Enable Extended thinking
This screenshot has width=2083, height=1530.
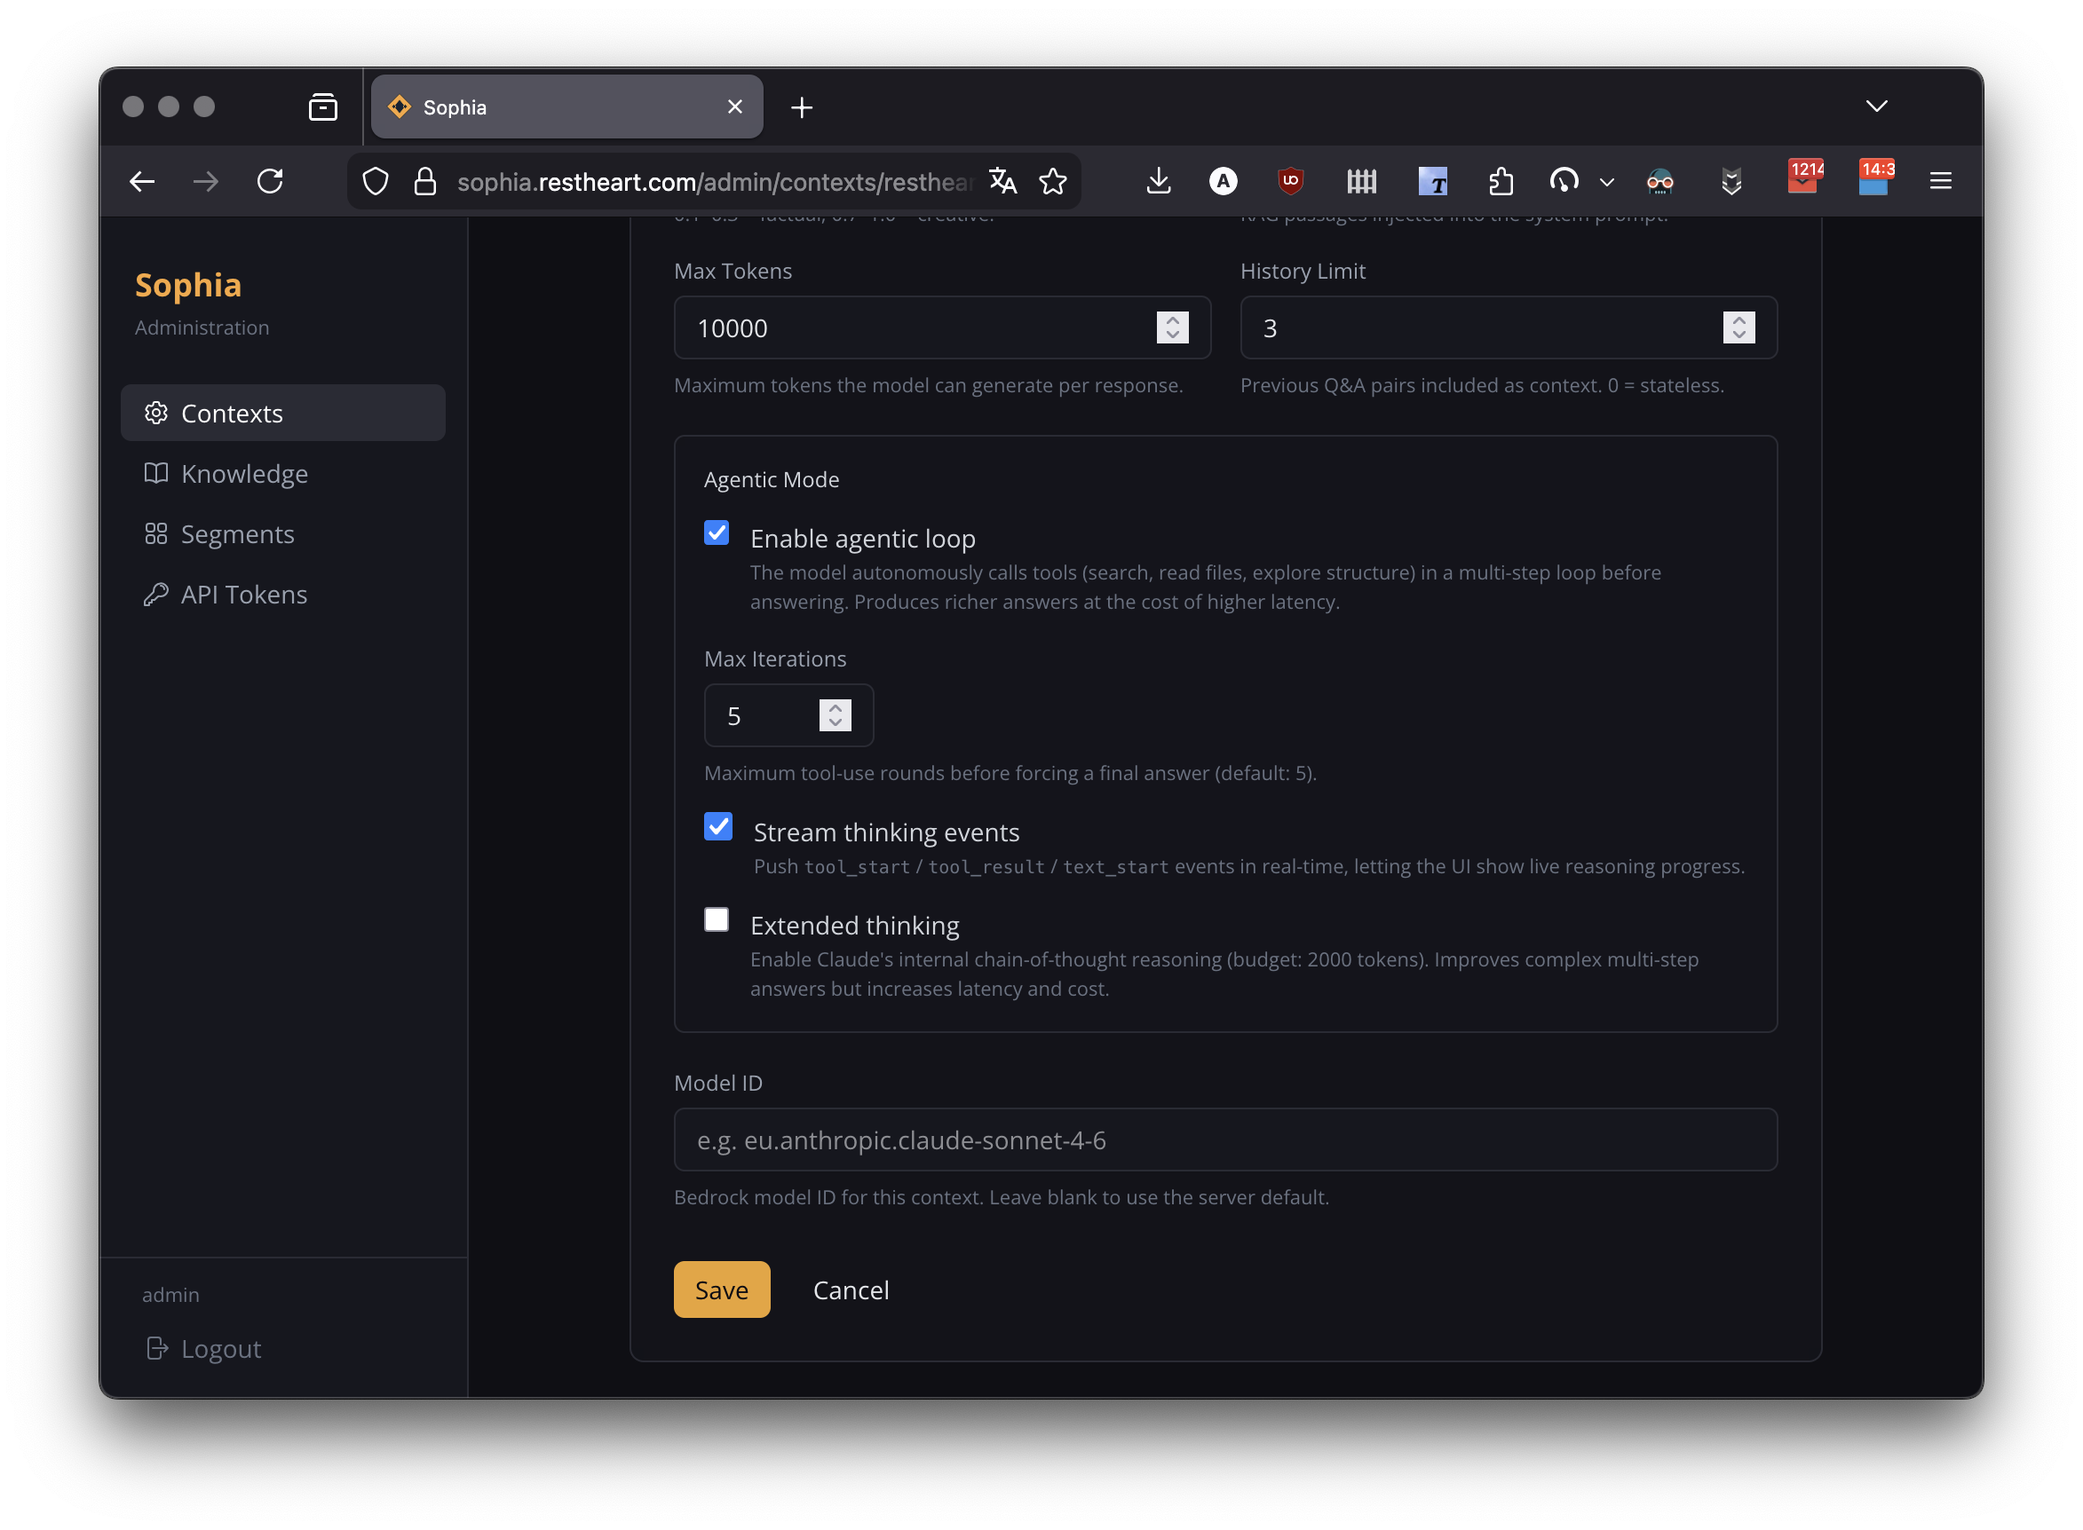pyautogui.click(x=716, y=919)
